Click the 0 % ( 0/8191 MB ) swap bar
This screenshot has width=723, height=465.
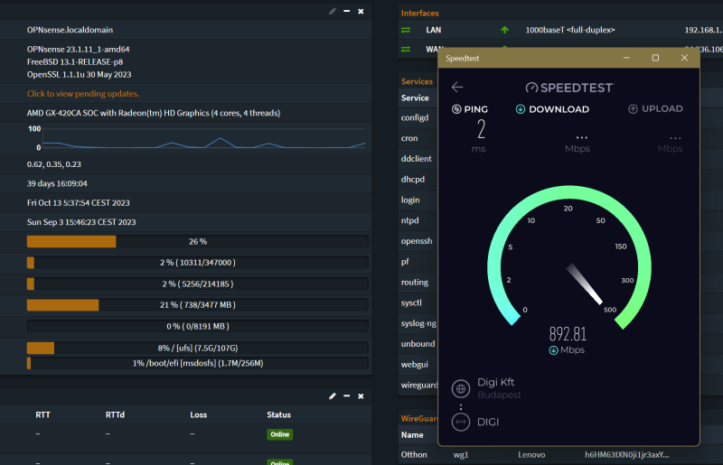[197, 326]
